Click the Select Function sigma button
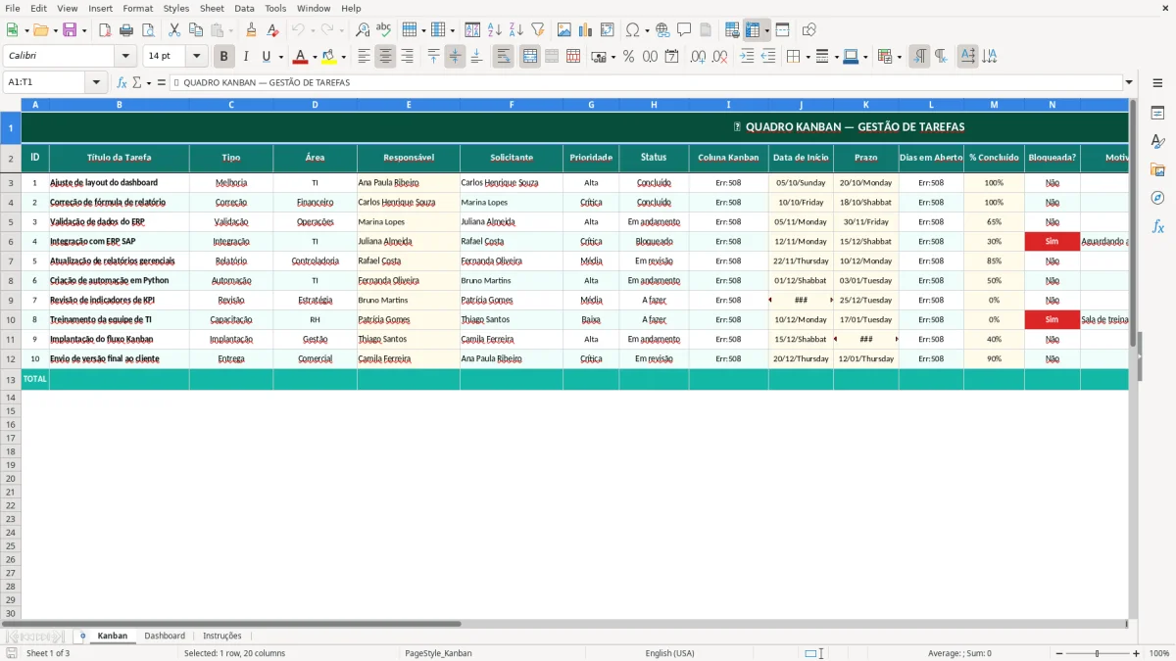This screenshot has height=661, width=1176. [x=136, y=82]
